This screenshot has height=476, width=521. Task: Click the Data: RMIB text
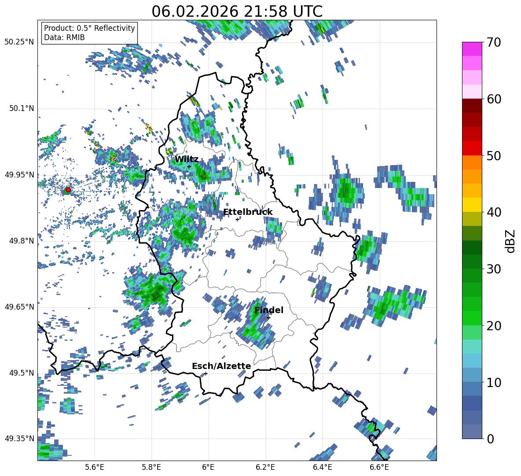64,37
